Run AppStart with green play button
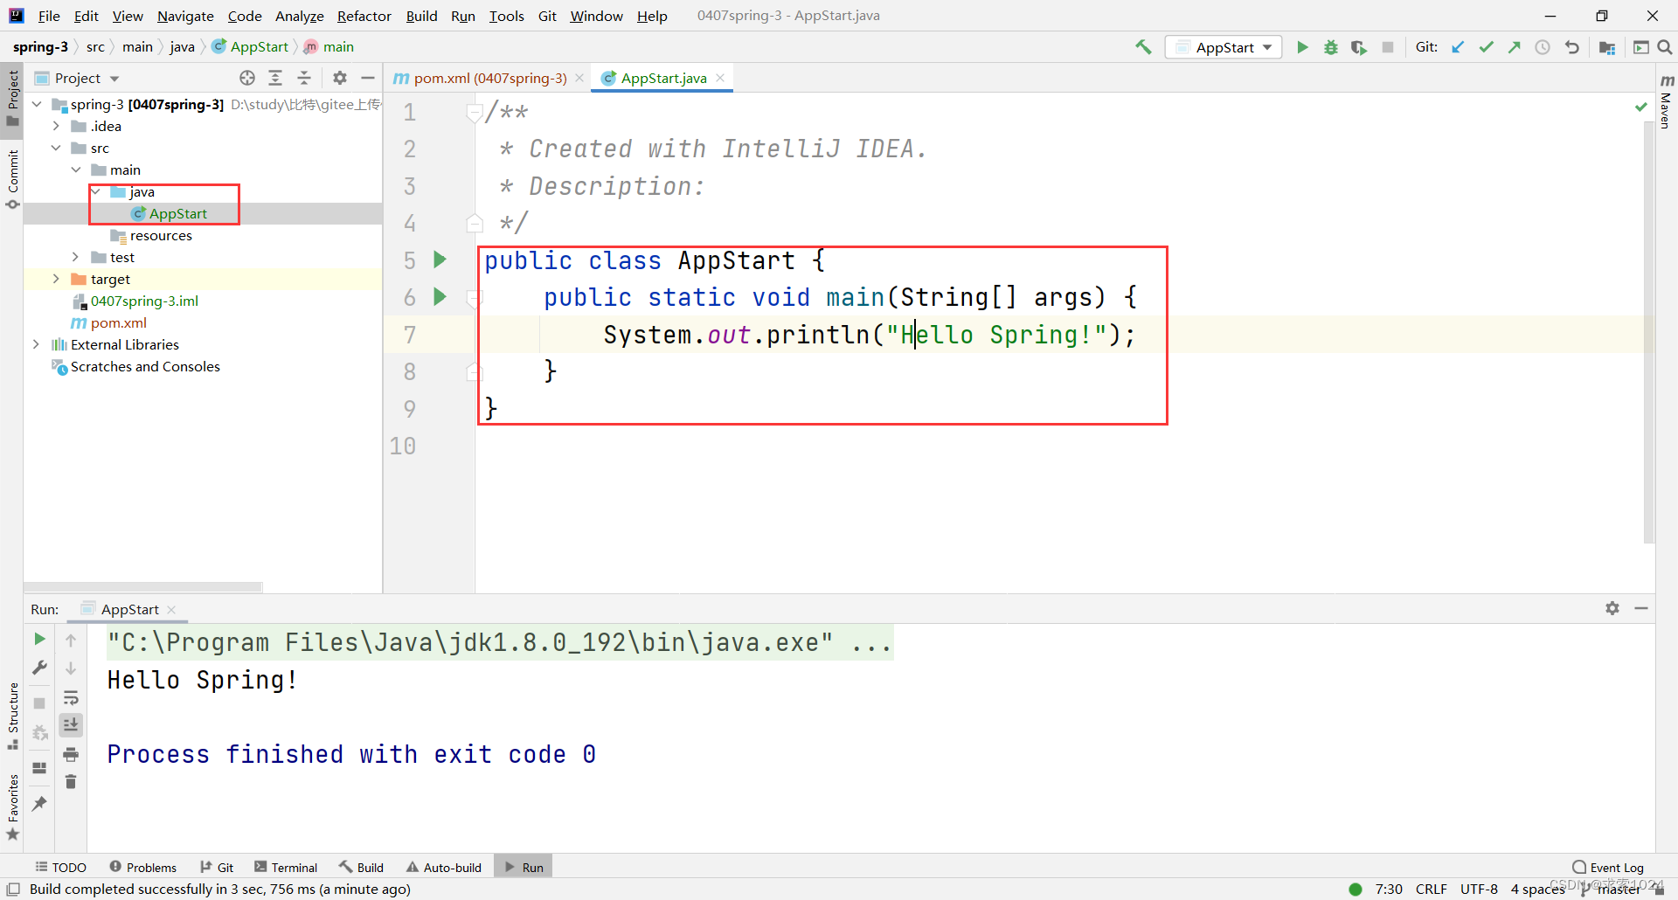Screen dimensions: 1678x900 pyautogui.click(x=1302, y=47)
